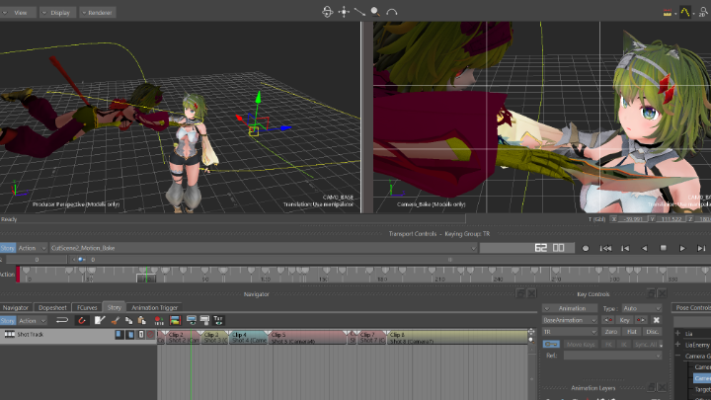Click the Zero button
Viewport: 711px width, 400px height.
(611, 332)
